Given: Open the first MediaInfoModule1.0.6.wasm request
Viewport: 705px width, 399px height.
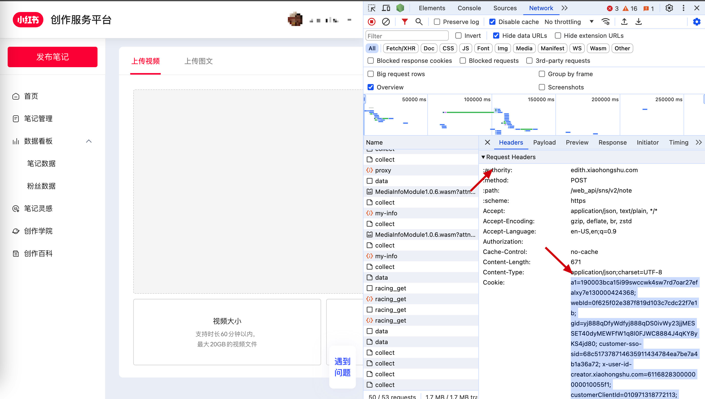Looking at the screenshot, I should (421, 192).
